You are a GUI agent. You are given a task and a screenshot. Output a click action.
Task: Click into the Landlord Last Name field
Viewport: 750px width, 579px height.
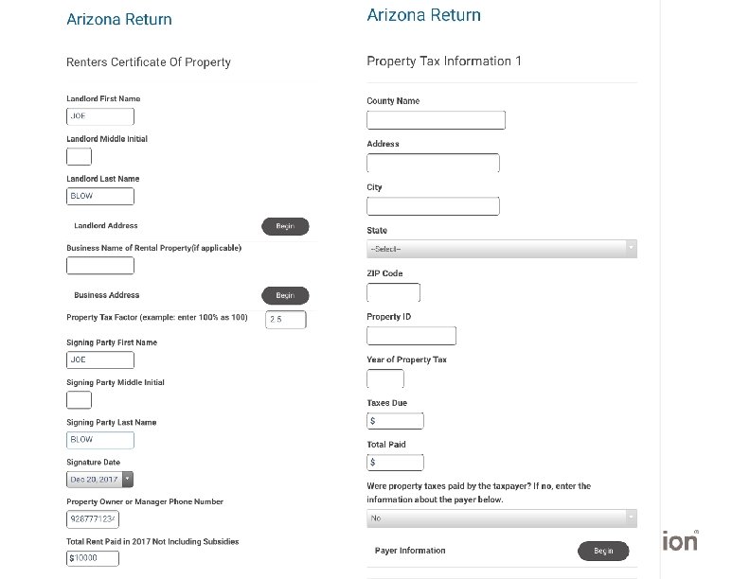point(100,197)
